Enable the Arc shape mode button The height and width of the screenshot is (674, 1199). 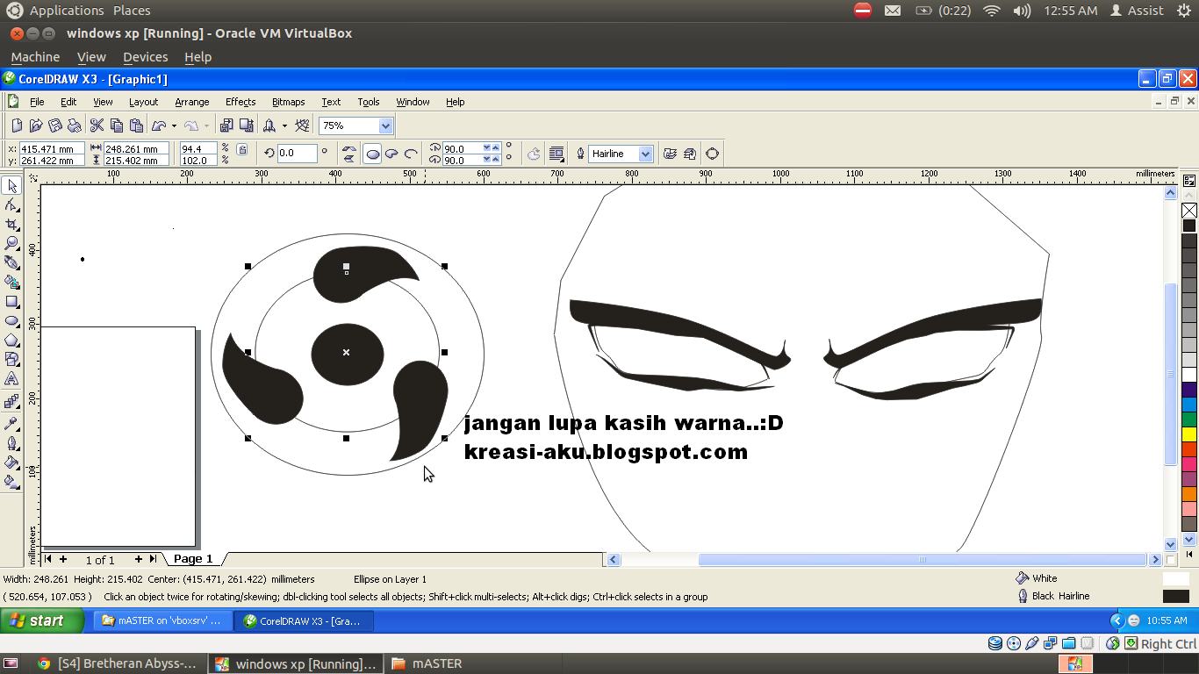coord(411,154)
